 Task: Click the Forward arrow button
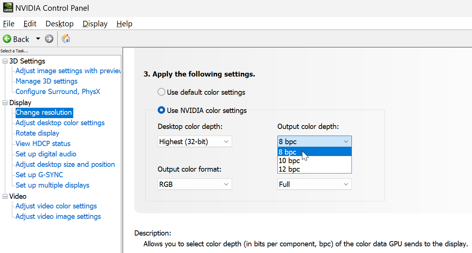[x=49, y=39]
